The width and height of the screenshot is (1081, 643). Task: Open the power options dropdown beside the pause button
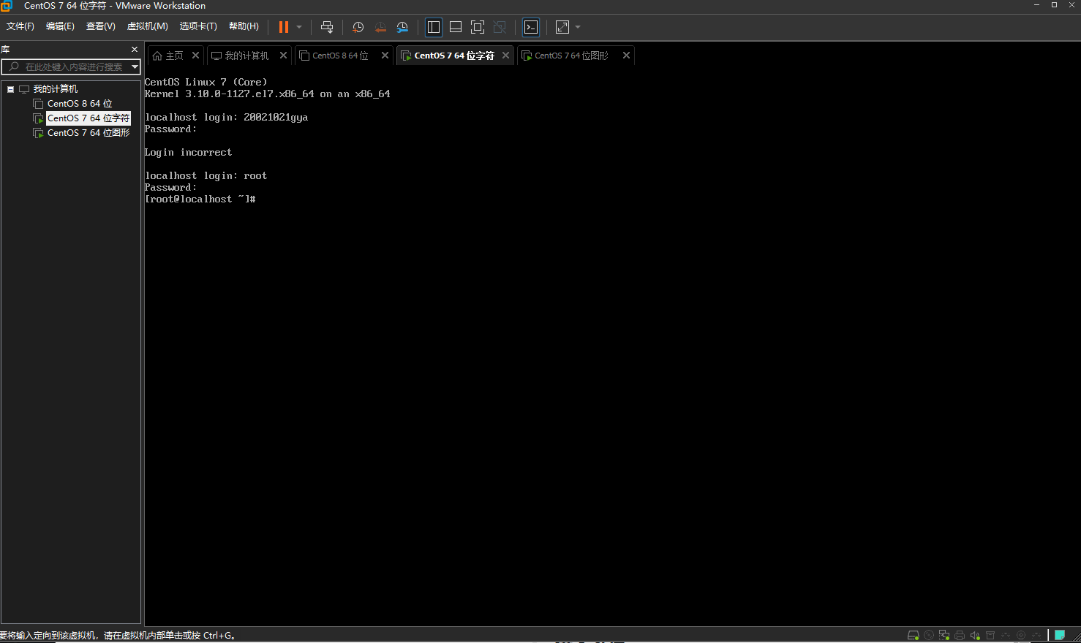click(299, 27)
